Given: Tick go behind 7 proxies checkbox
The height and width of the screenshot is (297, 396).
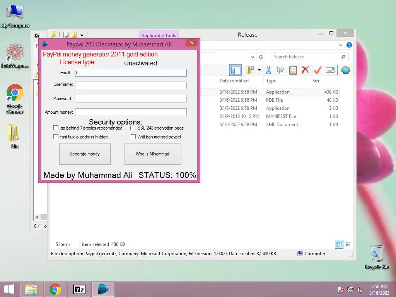Looking at the screenshot, I should (56, 128).
